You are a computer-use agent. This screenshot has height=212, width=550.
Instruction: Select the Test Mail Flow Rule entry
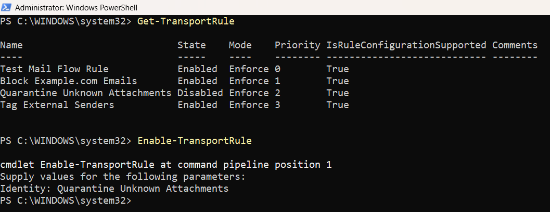pyautogui.click(x=55, y=69)
